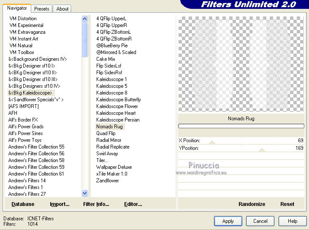Select &<Bkg Designers sf10 IV> category

(34, 86)
